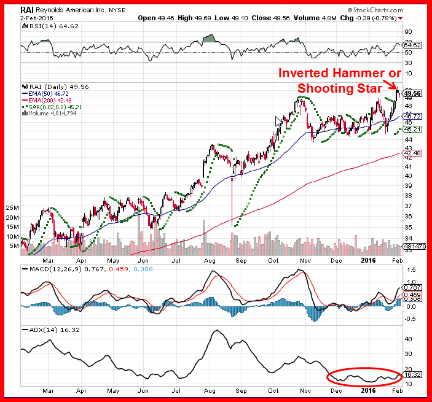432x402 pixels.
Task: Click the 40 level on the price axis
Action: [x=408, y=176]
